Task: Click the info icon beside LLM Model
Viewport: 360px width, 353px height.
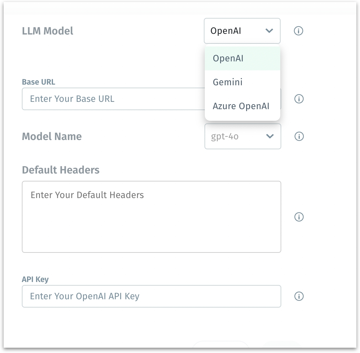Action: click(x=298, y=31)
